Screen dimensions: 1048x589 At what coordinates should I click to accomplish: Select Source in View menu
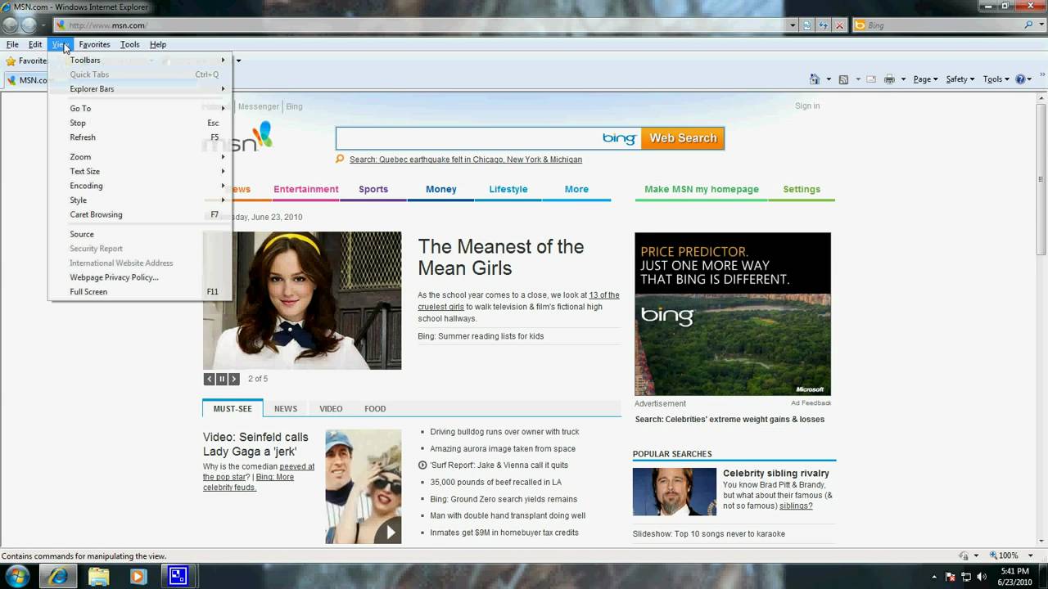[x=140, y=234]
